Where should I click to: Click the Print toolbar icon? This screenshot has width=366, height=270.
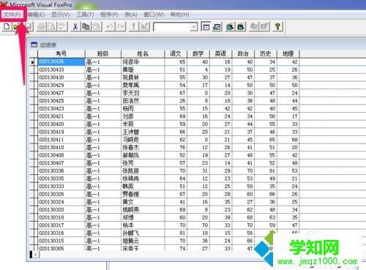[41, 26]
